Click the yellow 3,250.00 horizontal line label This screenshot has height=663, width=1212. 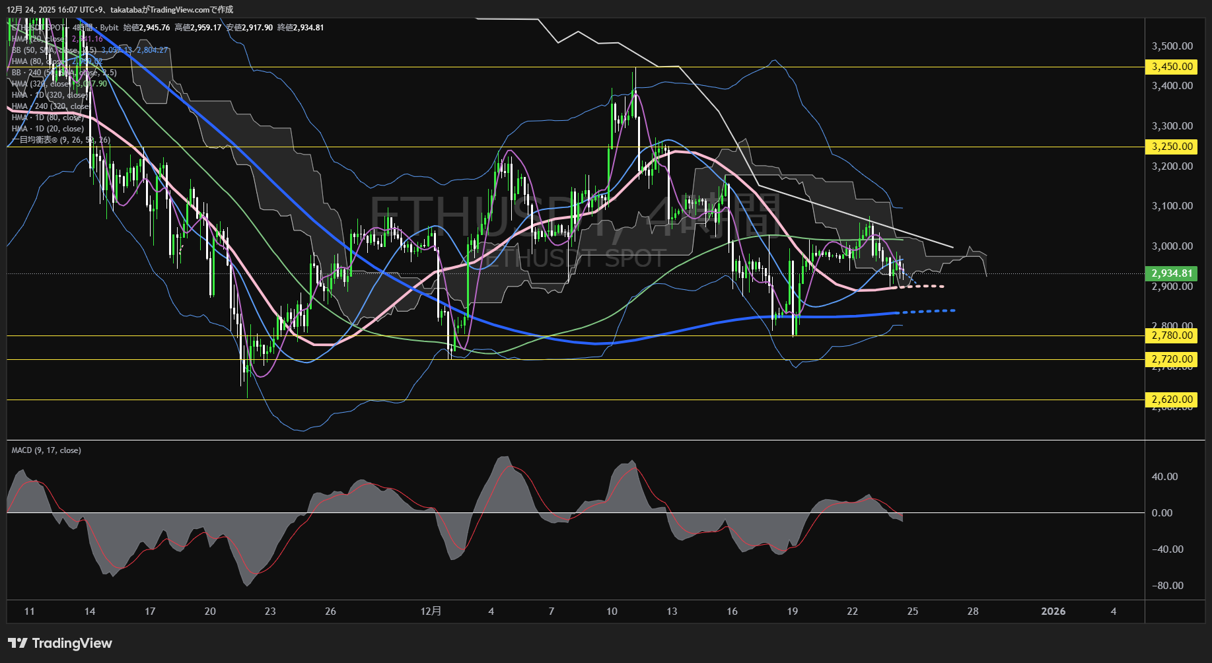pyautogui.click(x=1172, y=147)
